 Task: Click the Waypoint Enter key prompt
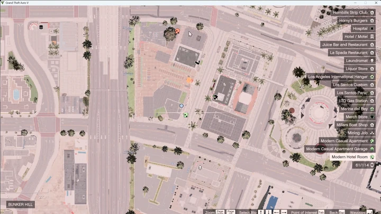tap(369, 212)
